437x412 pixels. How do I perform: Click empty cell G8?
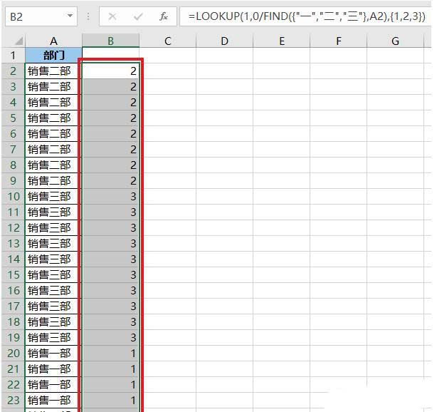click(x=395, y=165)
